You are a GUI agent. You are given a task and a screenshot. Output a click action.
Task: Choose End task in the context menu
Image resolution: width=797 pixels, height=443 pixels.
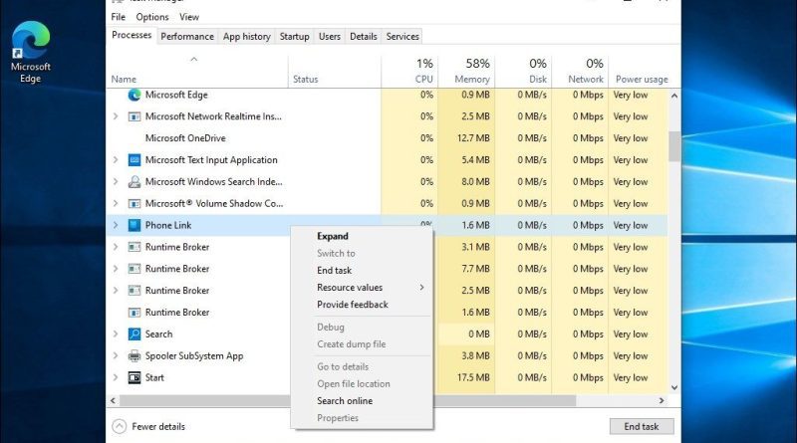(363, 270)
